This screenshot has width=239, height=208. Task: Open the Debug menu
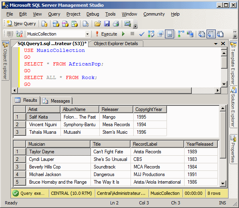click(x=92, y=14)
